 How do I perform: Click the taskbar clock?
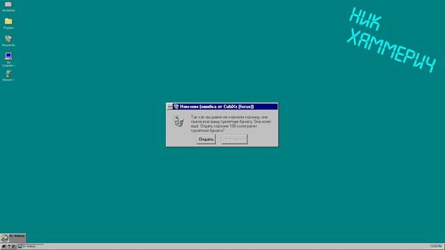pyautogui.click(x=436, y=247)
